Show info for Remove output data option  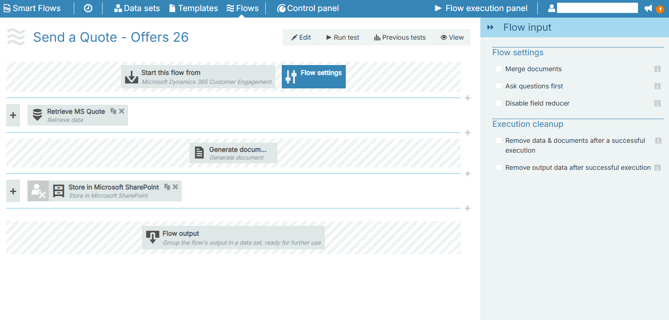658,168
